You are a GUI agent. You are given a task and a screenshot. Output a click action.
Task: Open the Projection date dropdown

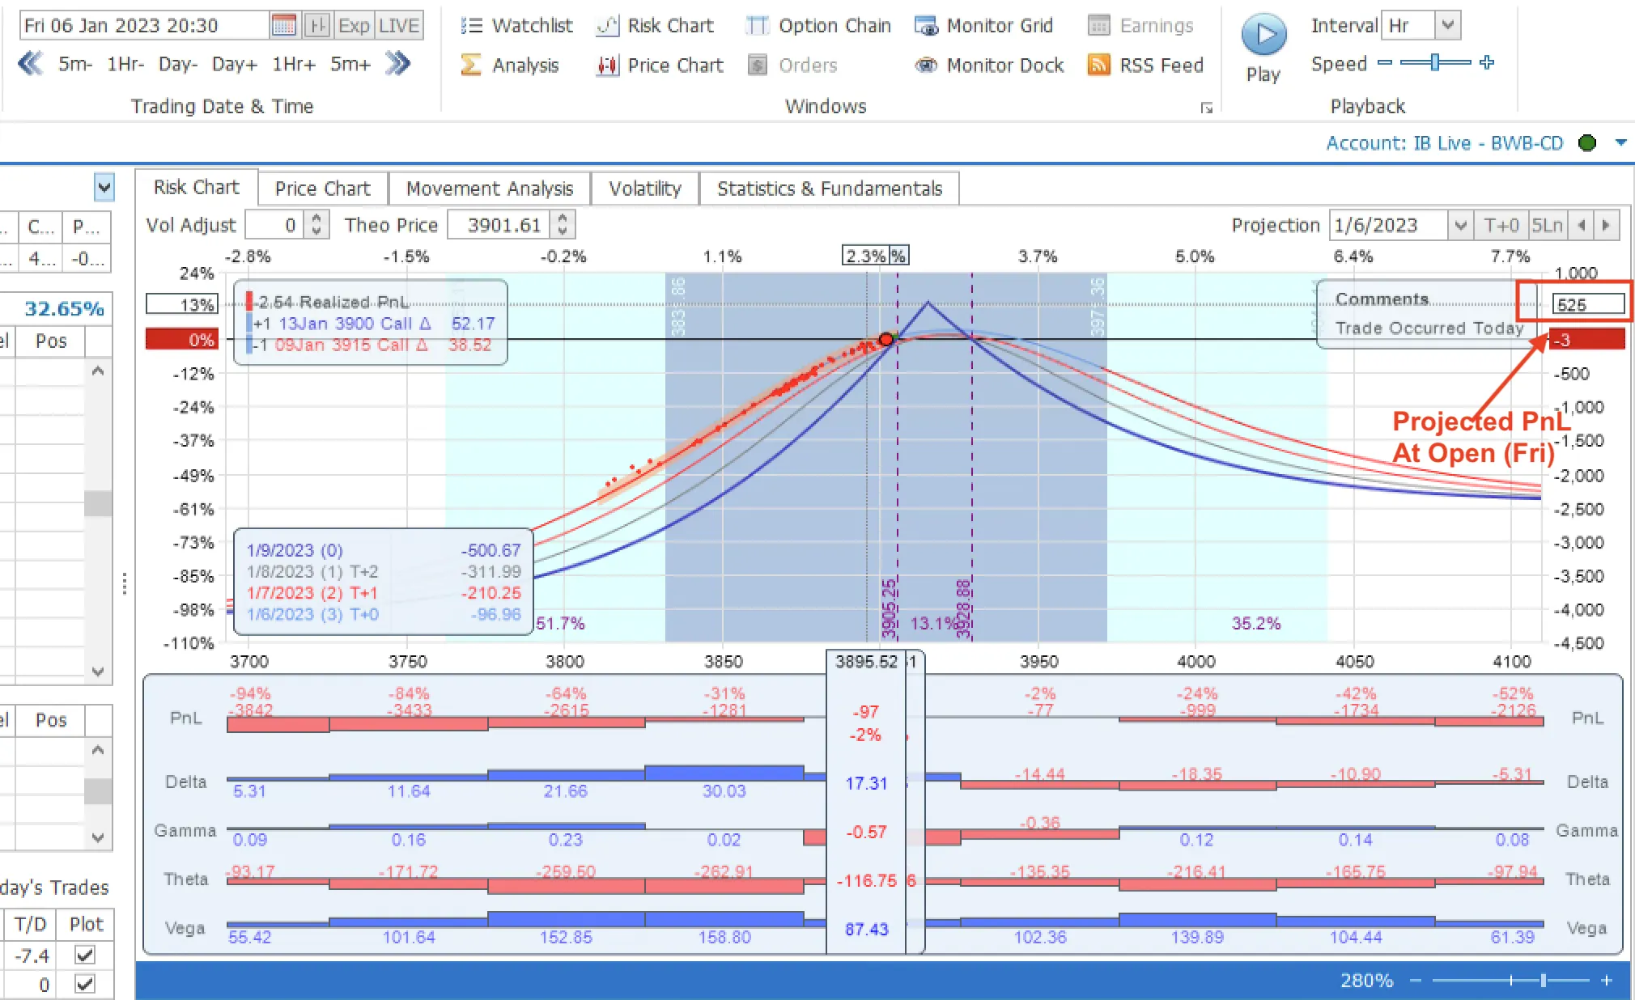tap(1460, 225)
